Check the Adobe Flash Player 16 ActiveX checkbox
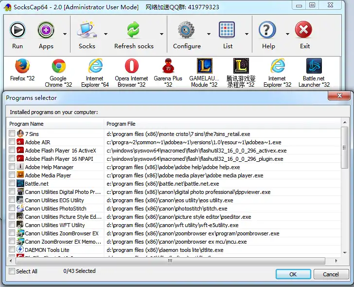This screenshot has height=287, width=354. point(12,150)
